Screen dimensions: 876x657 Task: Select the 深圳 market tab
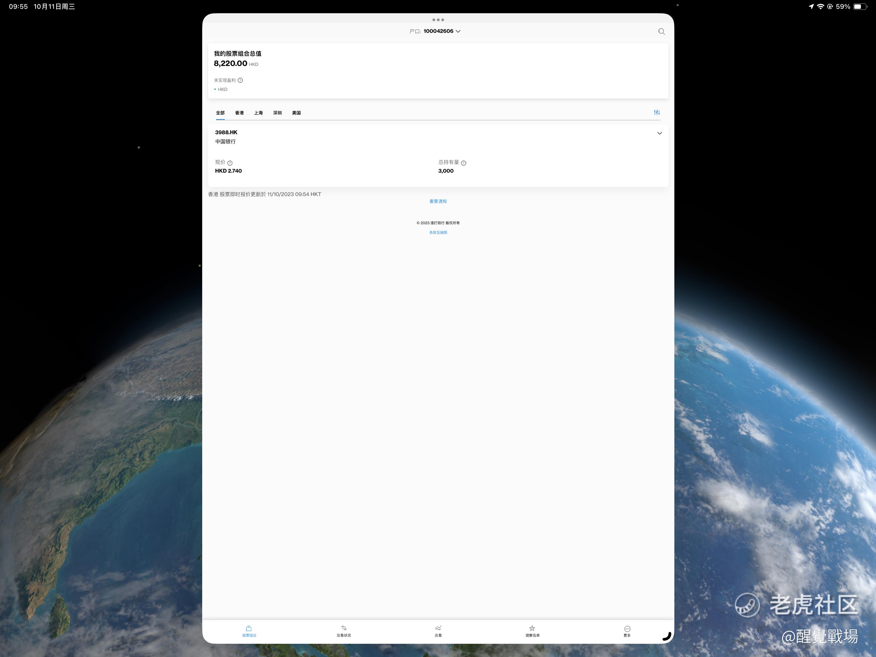pos(277,113)
